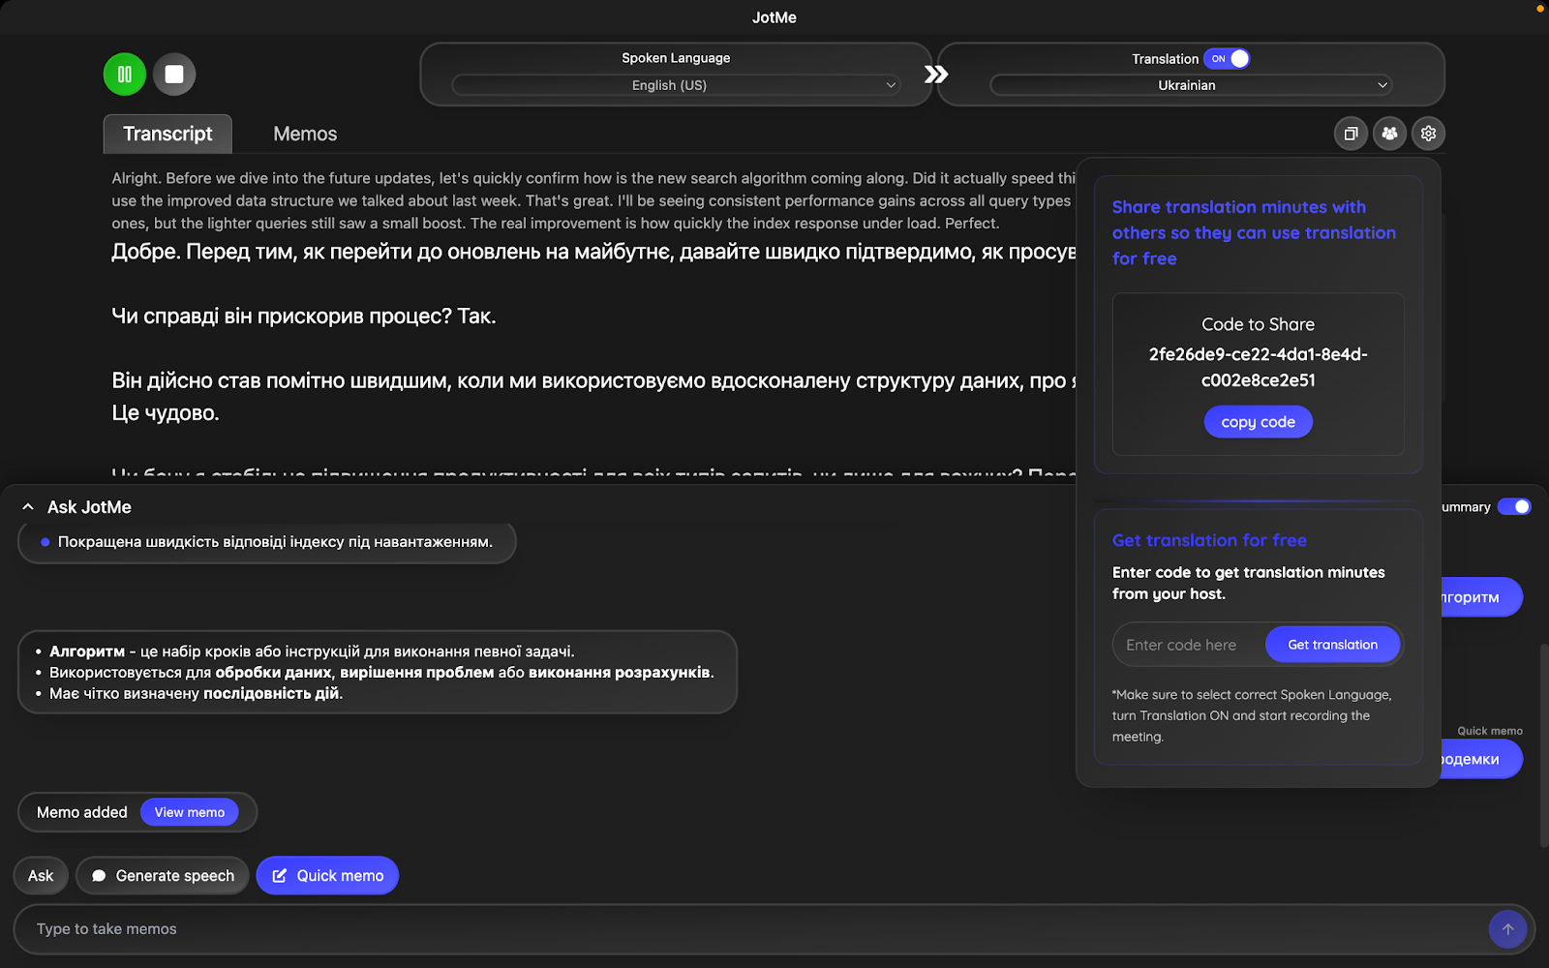Click the "Memo added" text
This screenshot has height=968, width=1549.
tap(82, 812)
